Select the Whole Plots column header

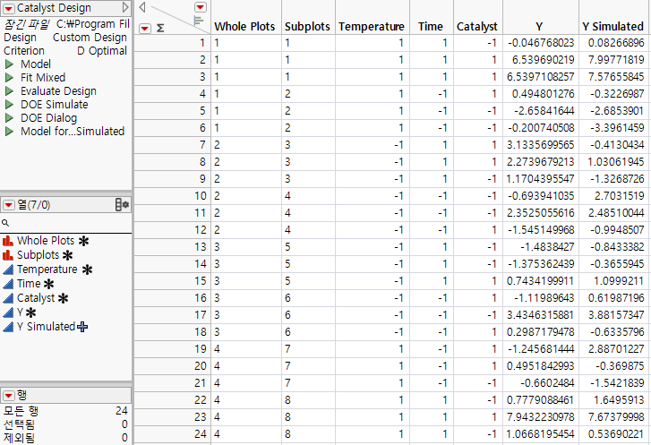coord(245,27)
